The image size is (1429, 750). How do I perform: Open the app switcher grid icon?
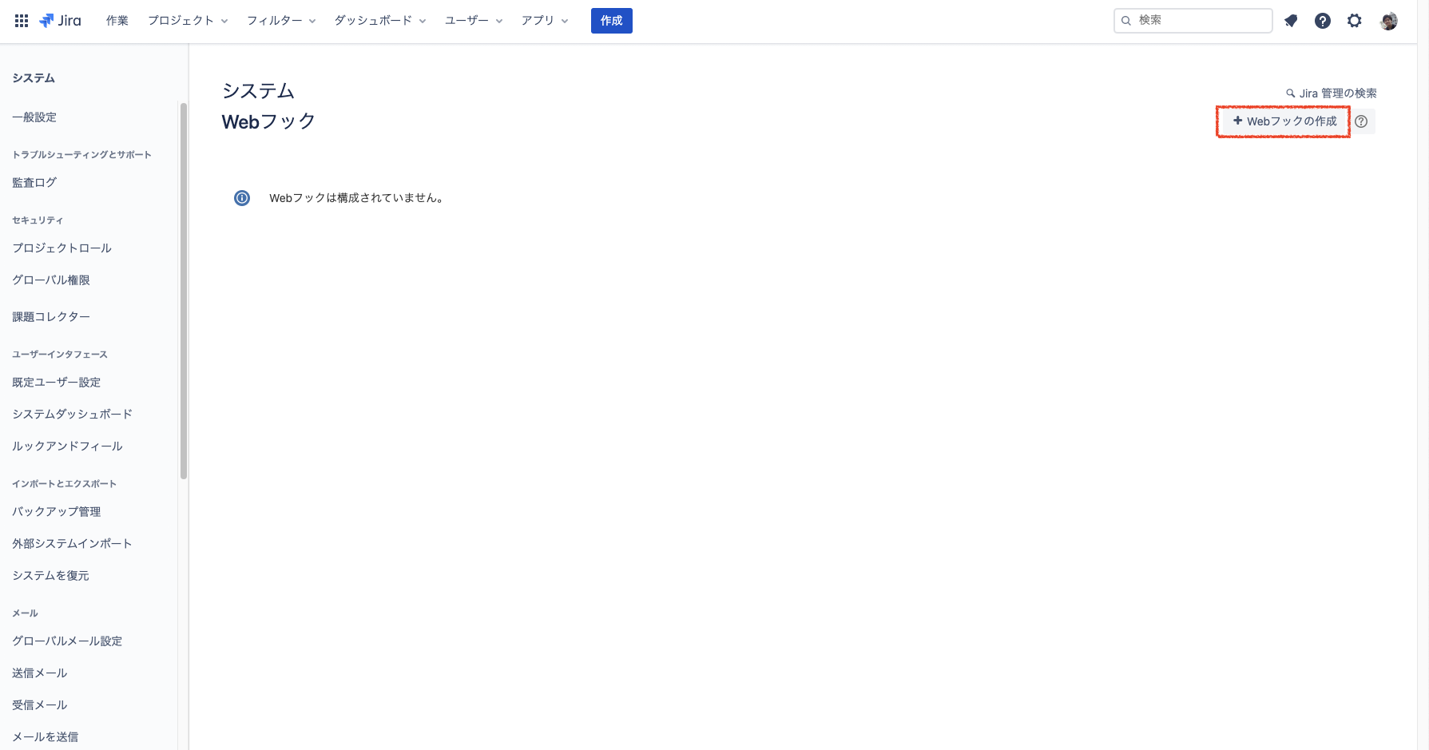click(x=22, y=21)
